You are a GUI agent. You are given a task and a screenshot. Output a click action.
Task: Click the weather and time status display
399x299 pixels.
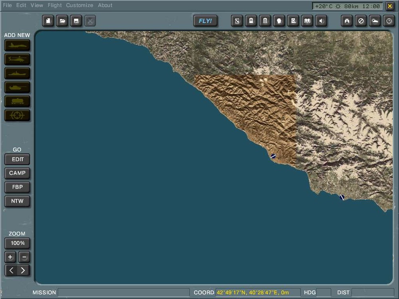click(x=348, y=6)
